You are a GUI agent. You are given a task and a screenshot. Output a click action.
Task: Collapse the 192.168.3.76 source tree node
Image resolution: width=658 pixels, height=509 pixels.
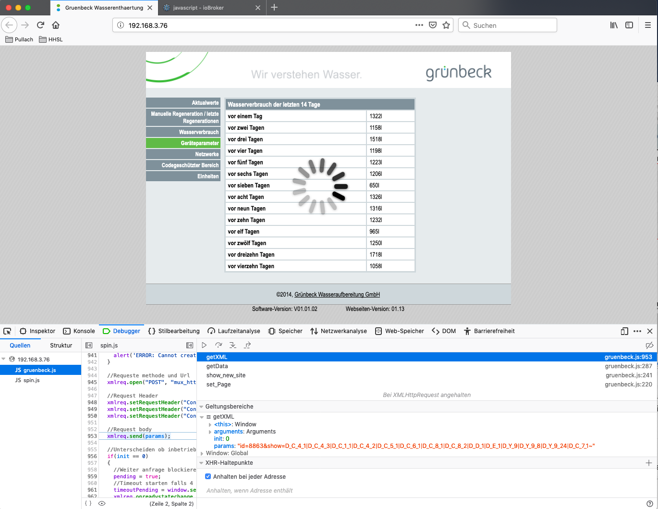point(3,359)
